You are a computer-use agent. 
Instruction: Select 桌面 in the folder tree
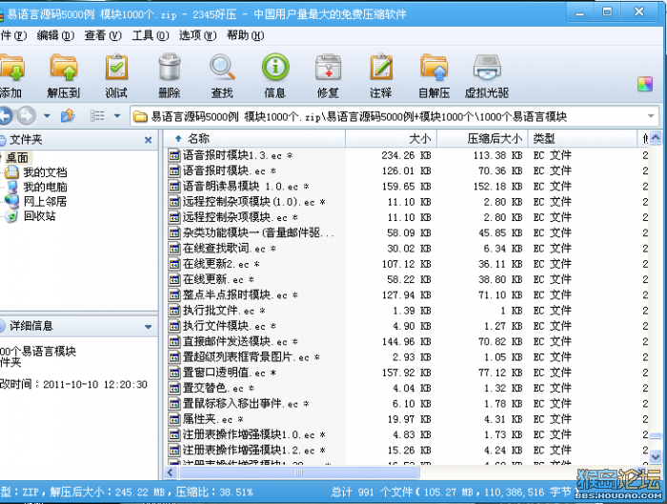click(x=17, y=158)
